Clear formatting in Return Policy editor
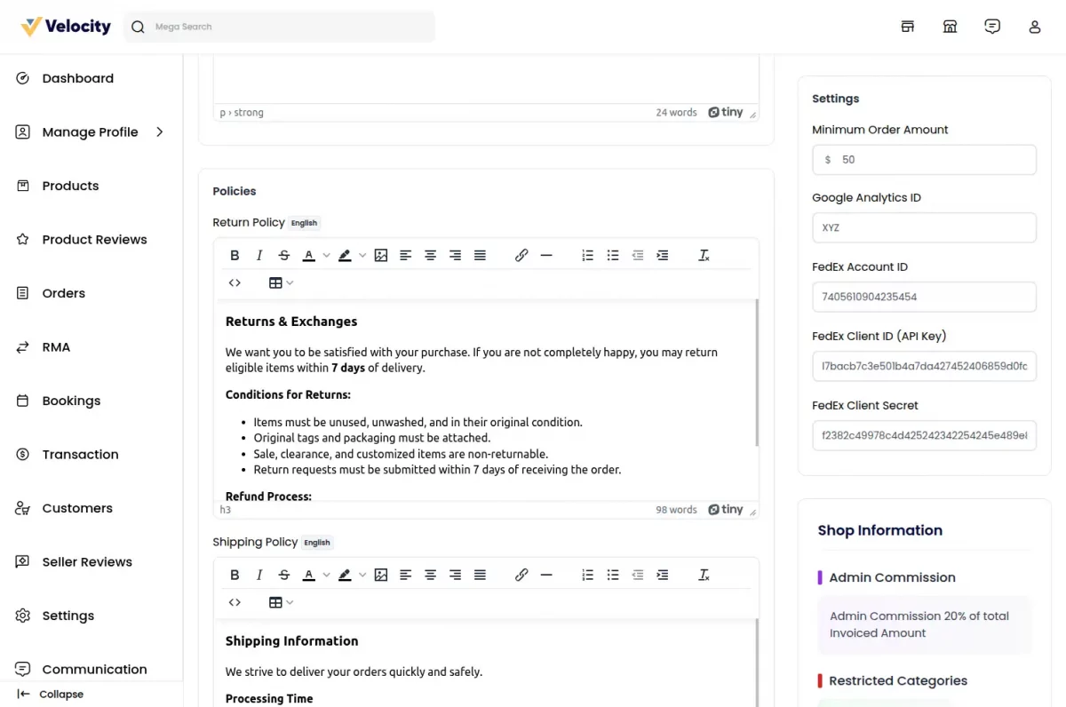 click(704, 255)
